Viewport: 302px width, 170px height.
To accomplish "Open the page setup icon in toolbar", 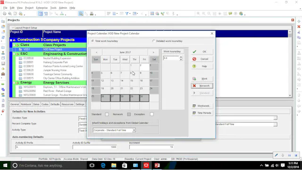I will tap(15, 14).
